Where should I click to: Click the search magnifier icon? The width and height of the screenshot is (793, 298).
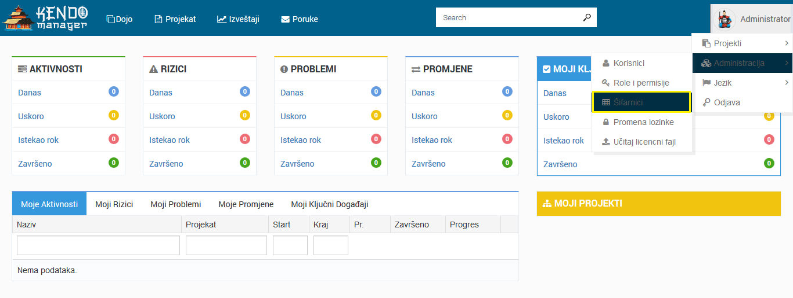pos(587,17)
